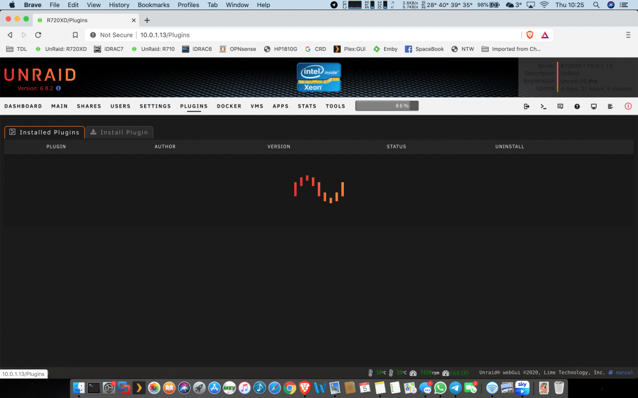Click the VERSION column header
638x398 pixels.
[279, 146]
